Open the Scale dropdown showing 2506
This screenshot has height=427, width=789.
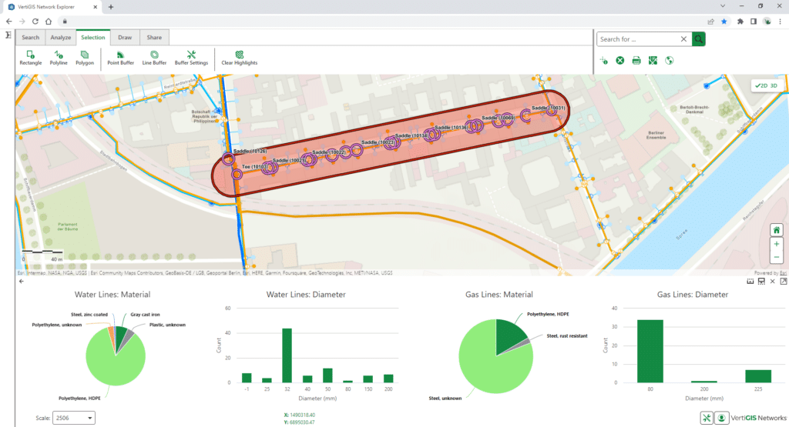click(x=73, y=418)
